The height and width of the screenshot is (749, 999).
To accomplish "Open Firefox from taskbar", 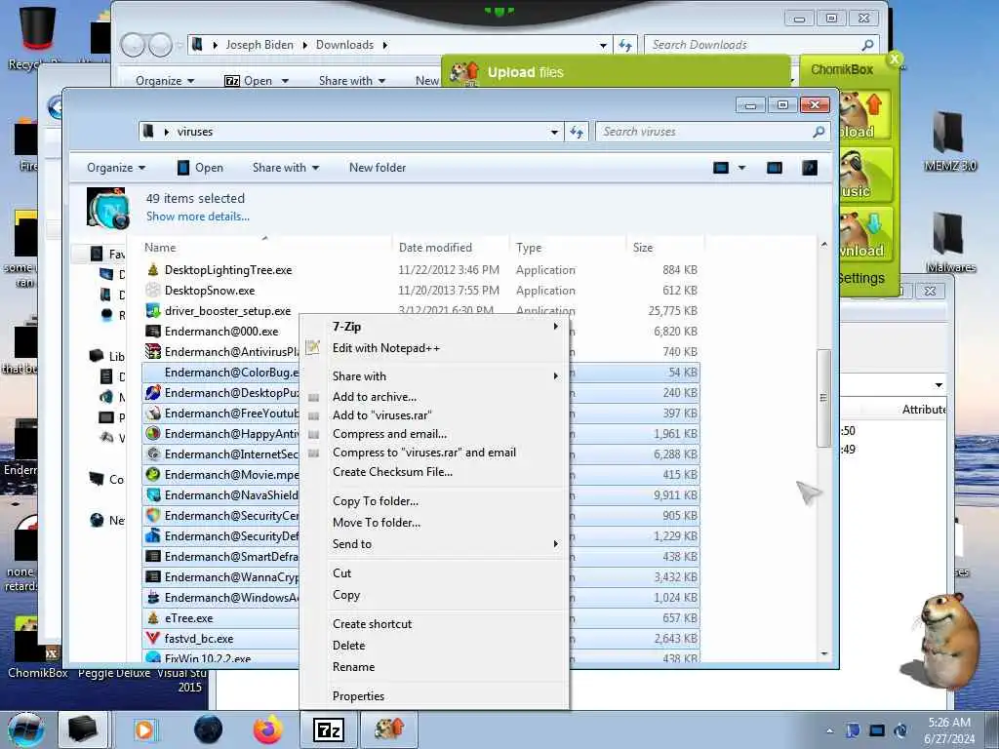I will tap(267, 729).
